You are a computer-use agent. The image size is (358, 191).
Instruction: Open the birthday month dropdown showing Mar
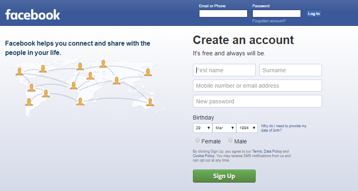(x=224, y=128)
